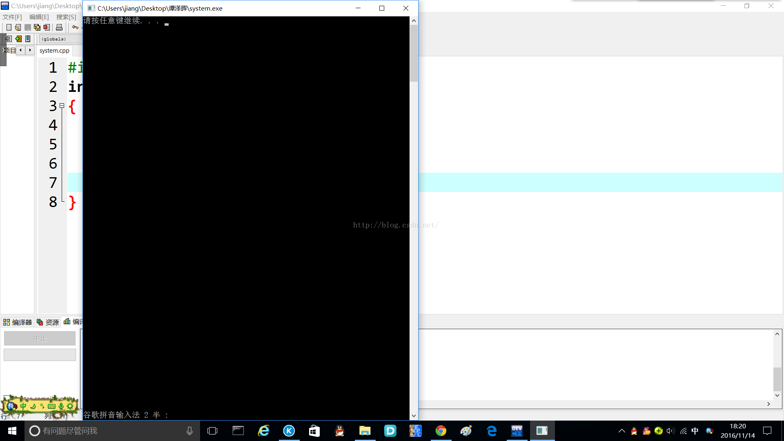Toggle the IME half-moon width mode

33,406
